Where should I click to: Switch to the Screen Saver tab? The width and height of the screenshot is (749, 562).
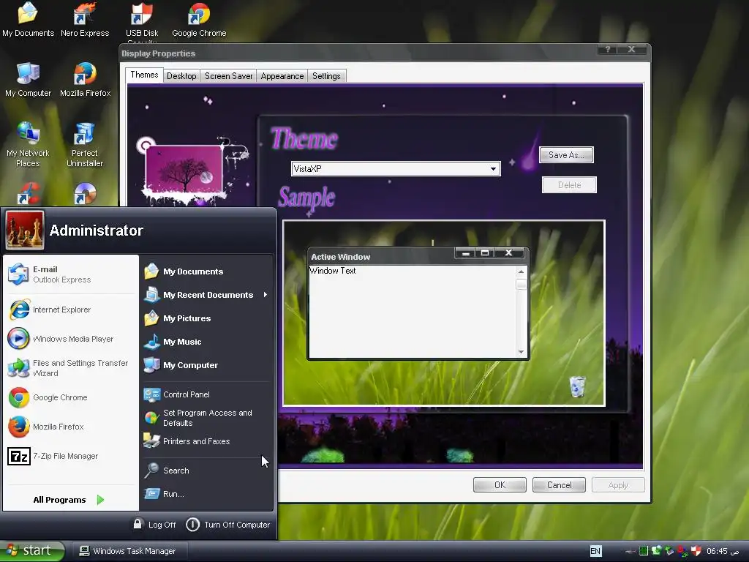point(228,76)
